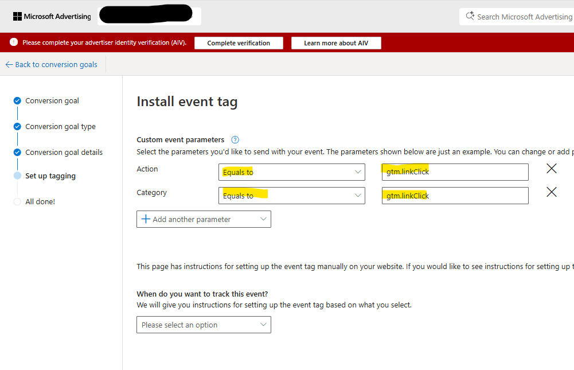The image size is (574, 370).
Task: Click the Set up tagging step circle
Action: (x=17, y=176)
